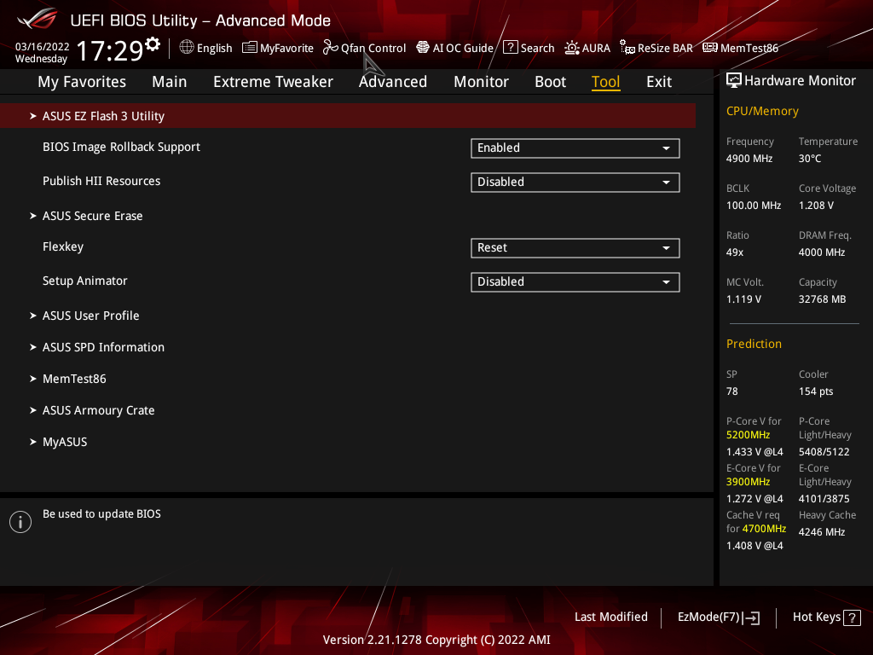The width and height of the screenshot is (873, 655).
Task: Click the 32768 MB capacity value
Action: click(x=823, y=299)
